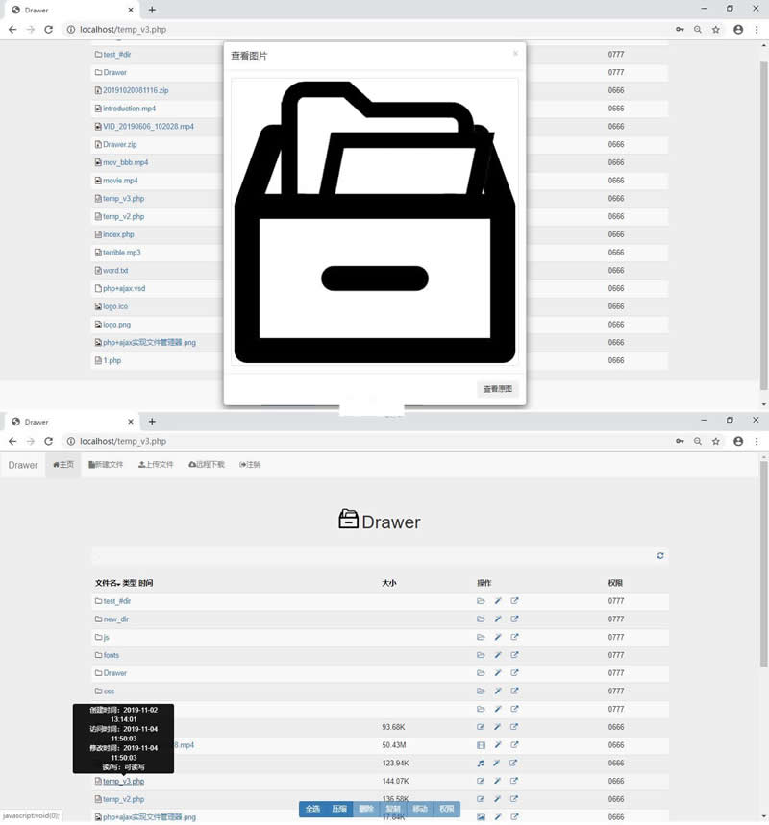The width and height of the screenshot is (769, 825).
Task: Open the js folder link
Action: coord(107,637)
